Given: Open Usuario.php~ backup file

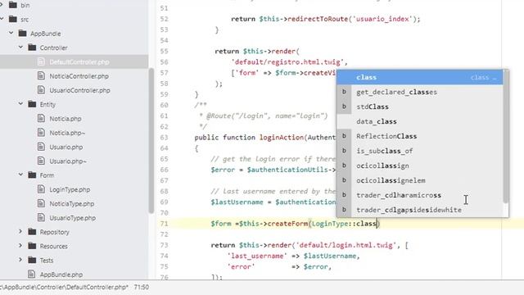Looking at the screenshot, I should tap(68, 161).
